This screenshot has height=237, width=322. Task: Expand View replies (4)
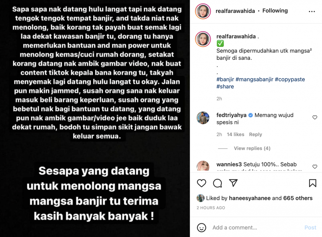(x=252, y=149)
